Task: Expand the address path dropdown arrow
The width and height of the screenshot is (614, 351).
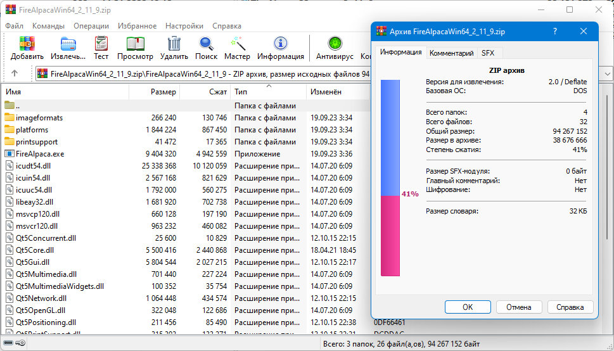Action: coord(607,73)
